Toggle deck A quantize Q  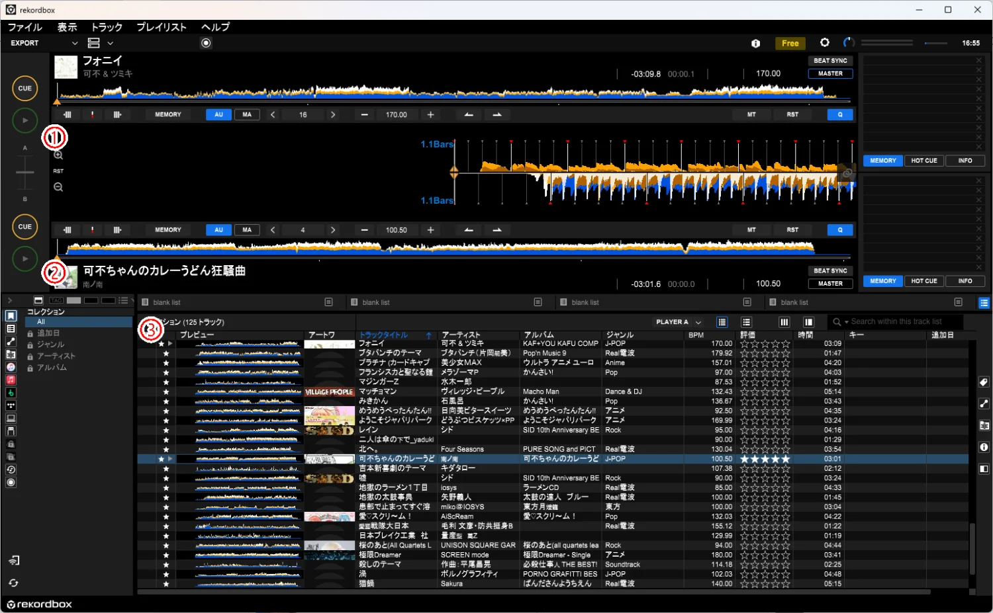pos(840,114)
